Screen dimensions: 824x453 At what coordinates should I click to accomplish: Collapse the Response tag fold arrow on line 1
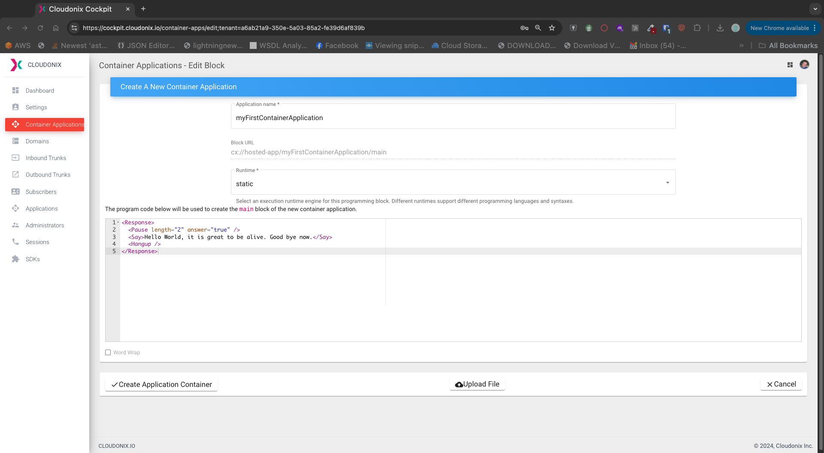[118, 222]
